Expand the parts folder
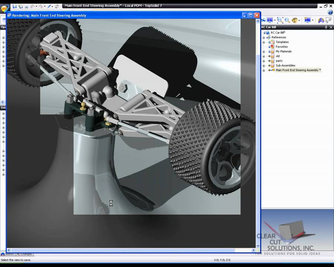334x267 pixels. point(264,61)
